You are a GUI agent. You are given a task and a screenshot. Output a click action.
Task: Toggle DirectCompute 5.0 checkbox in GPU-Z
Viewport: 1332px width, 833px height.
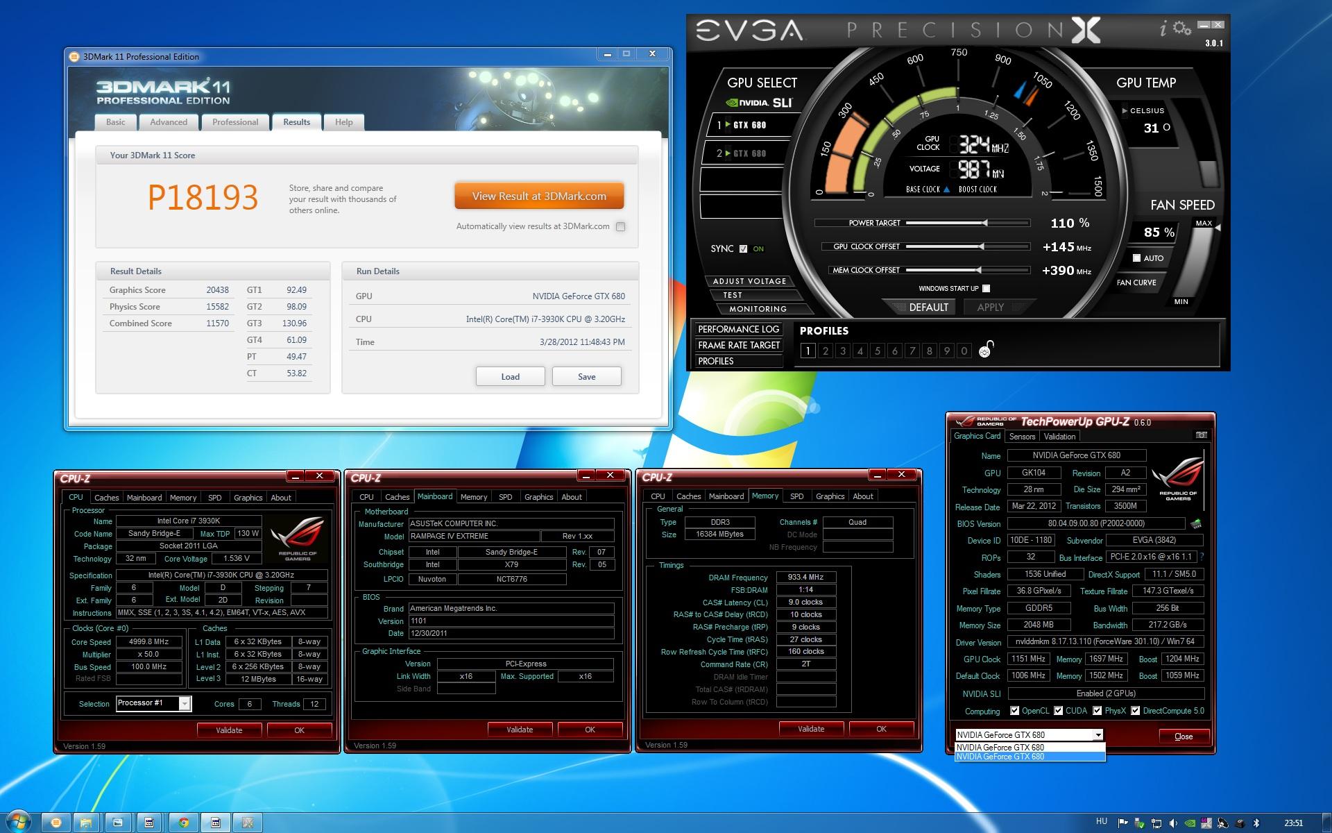1135,711
